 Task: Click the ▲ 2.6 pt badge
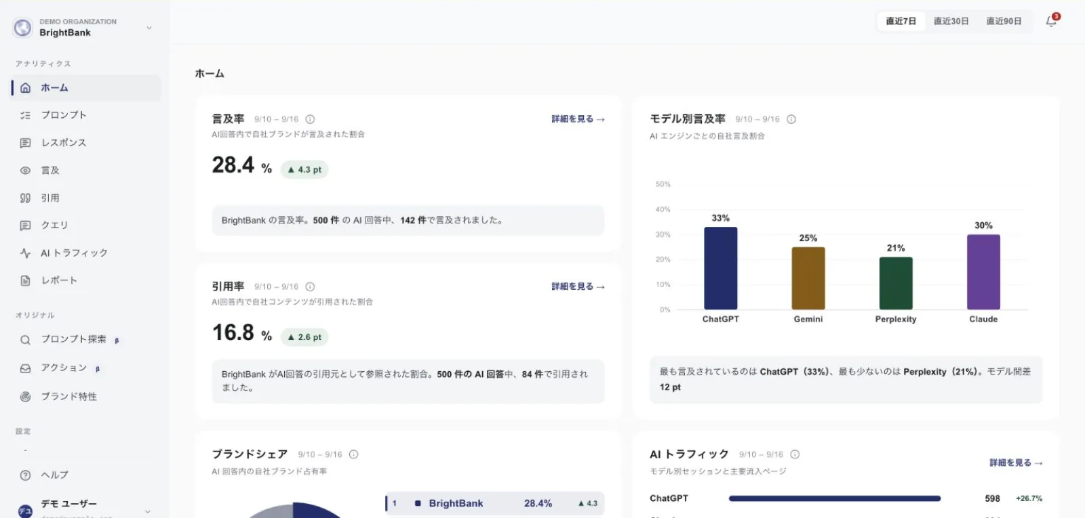304,337
